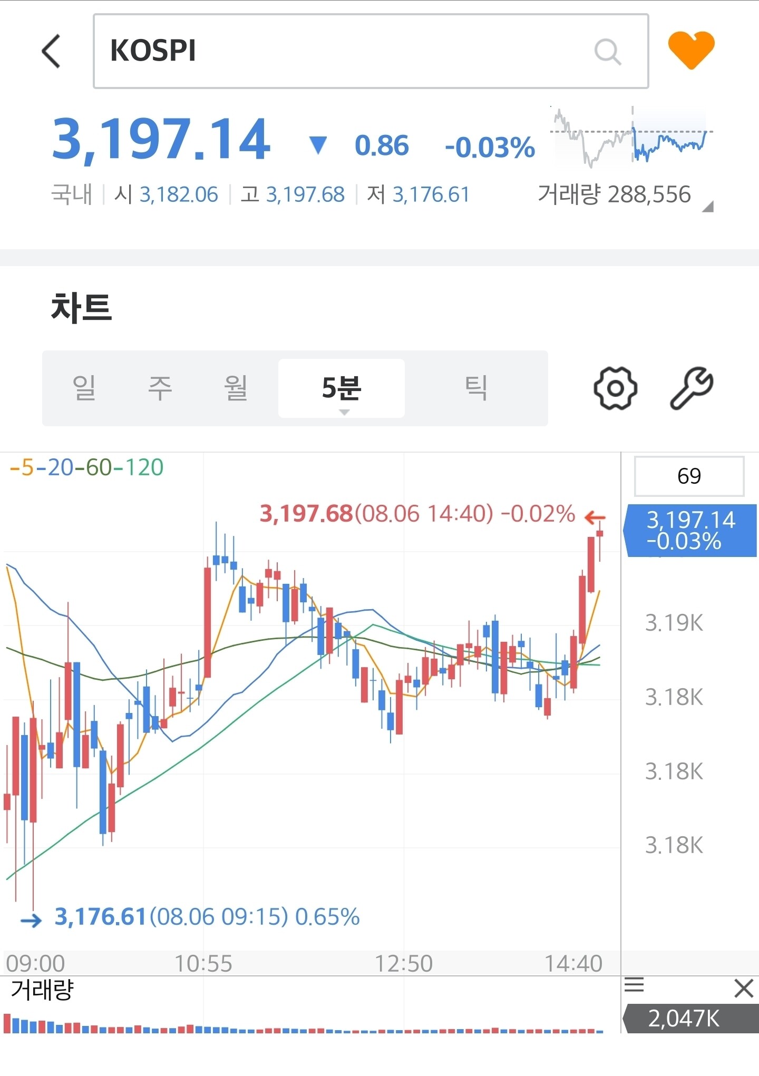Edit the candle count box showing 69
759x1076 pixels.
point(688,476)
